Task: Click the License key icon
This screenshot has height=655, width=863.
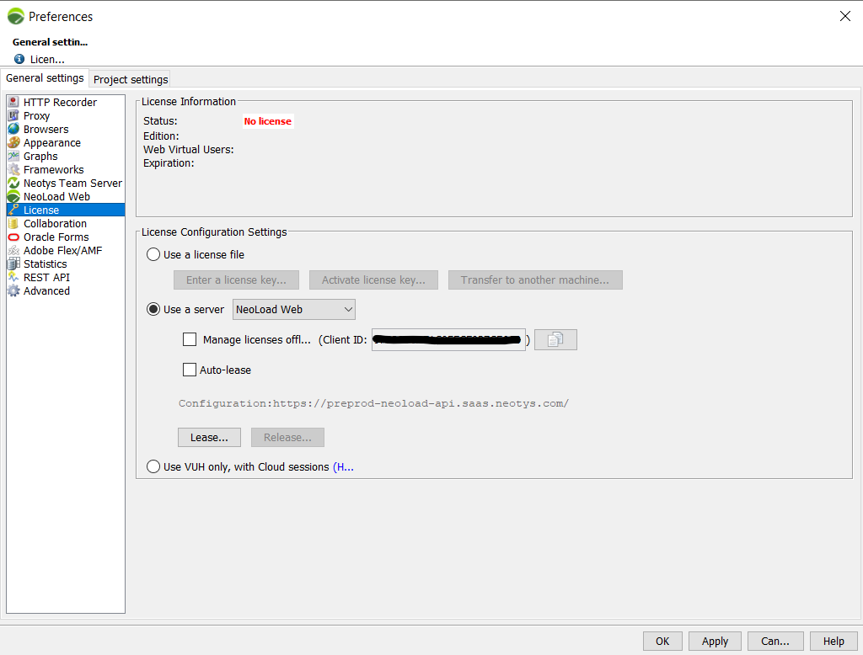Action: pos(13,210)
